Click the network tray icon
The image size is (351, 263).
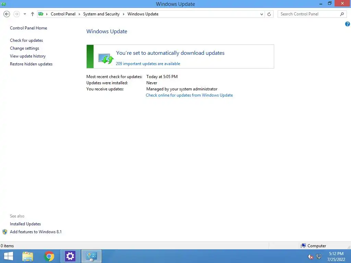coord(319,256)
